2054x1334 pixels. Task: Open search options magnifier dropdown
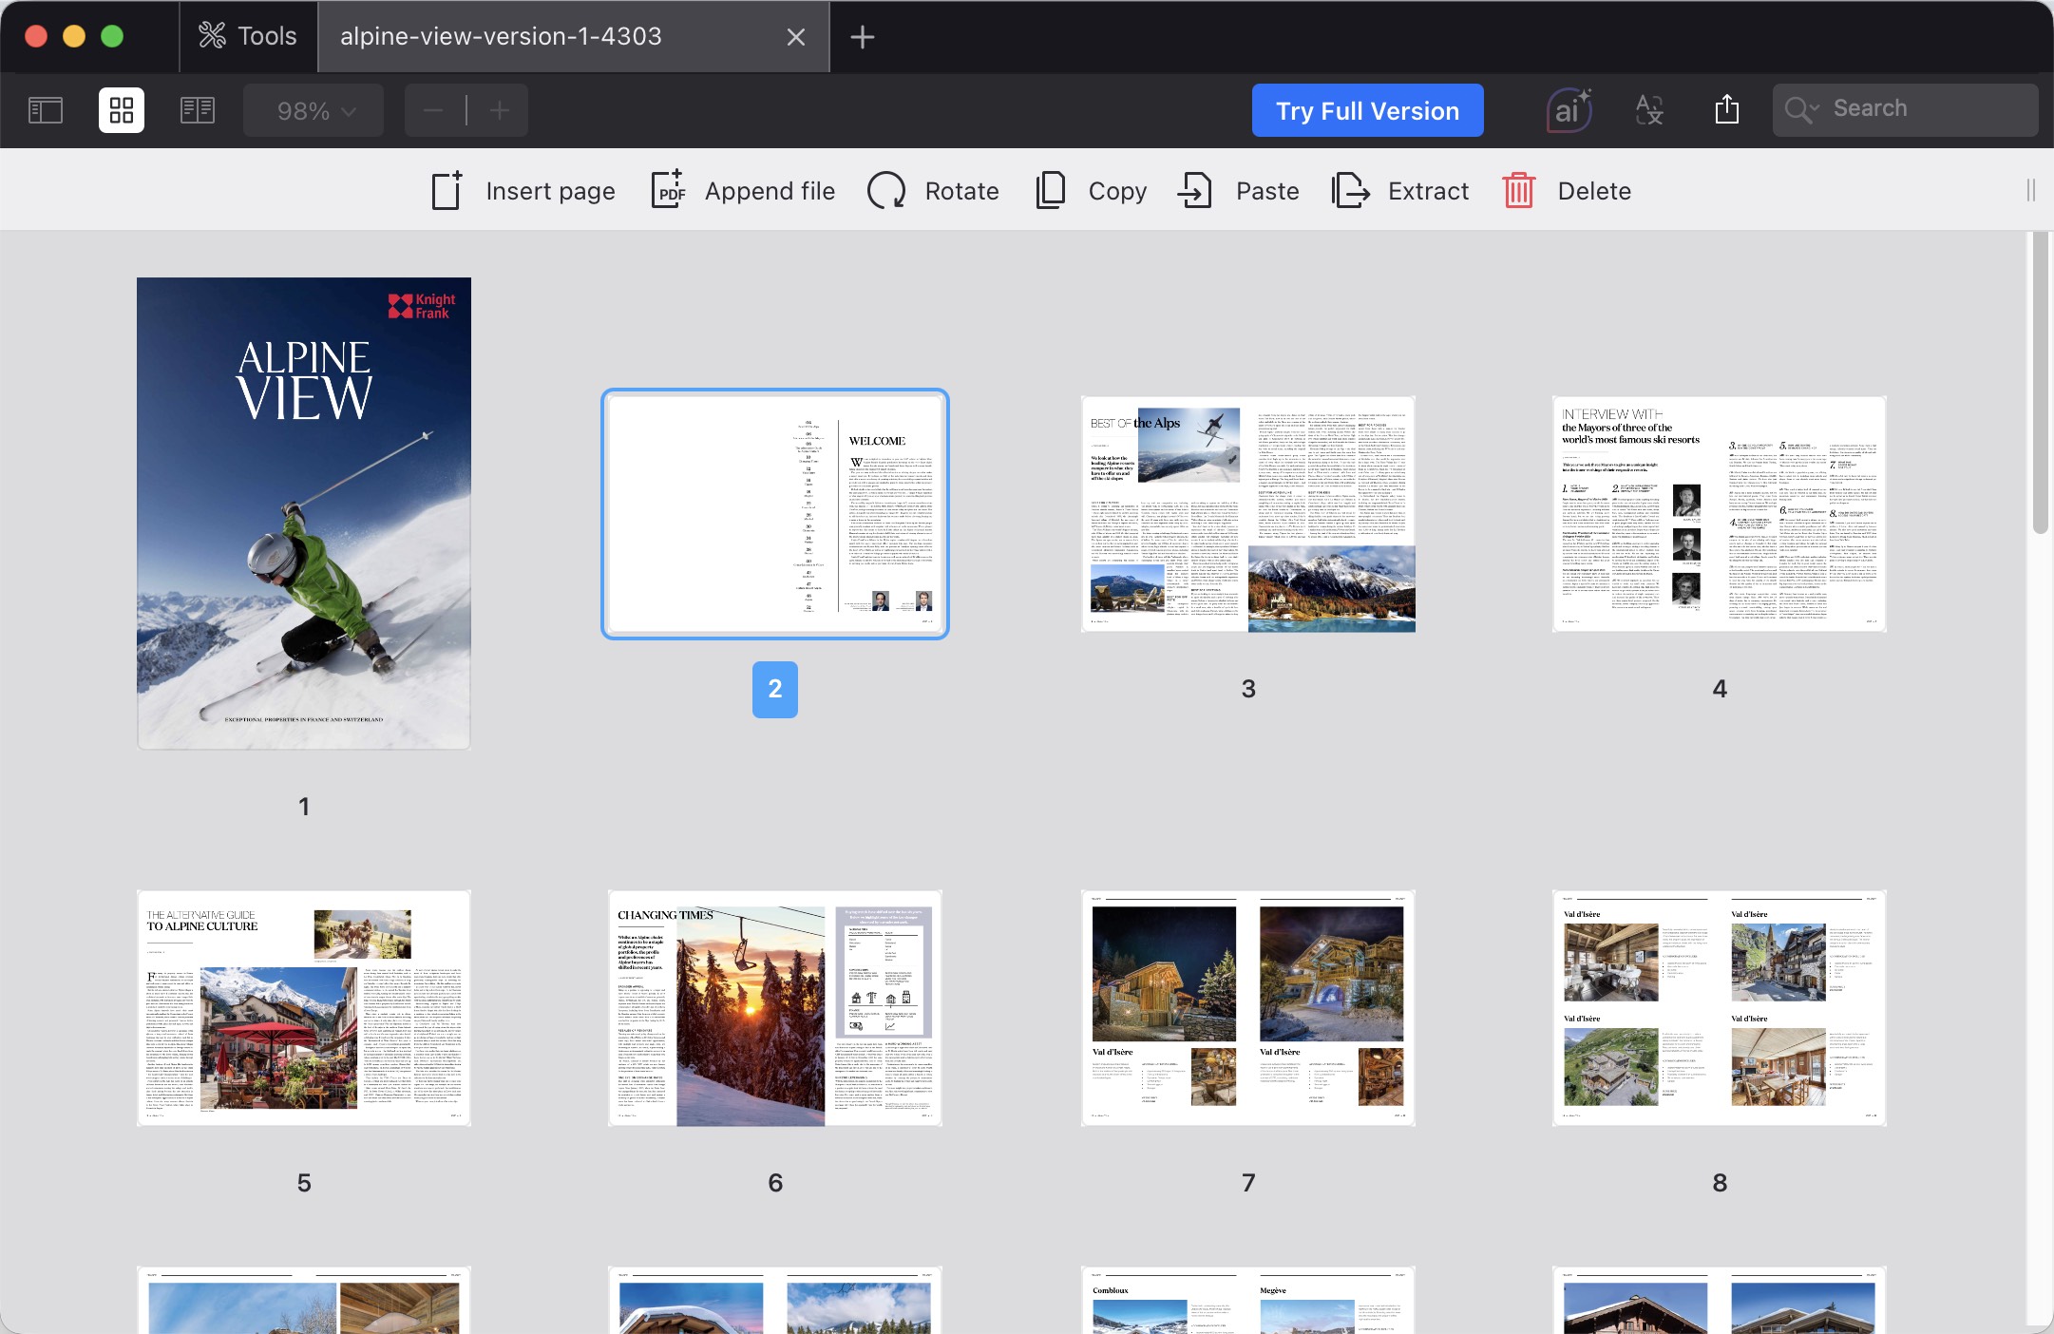coord(1800,109)
